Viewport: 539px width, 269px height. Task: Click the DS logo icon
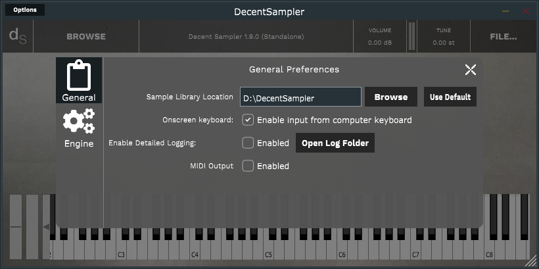coord(17,37)
